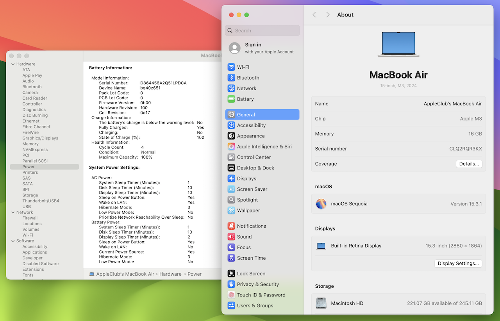Image resolution: width=500 pixels, height=321 pixels.
Task: Open Users & Groups icon
Action: (231, 305)
